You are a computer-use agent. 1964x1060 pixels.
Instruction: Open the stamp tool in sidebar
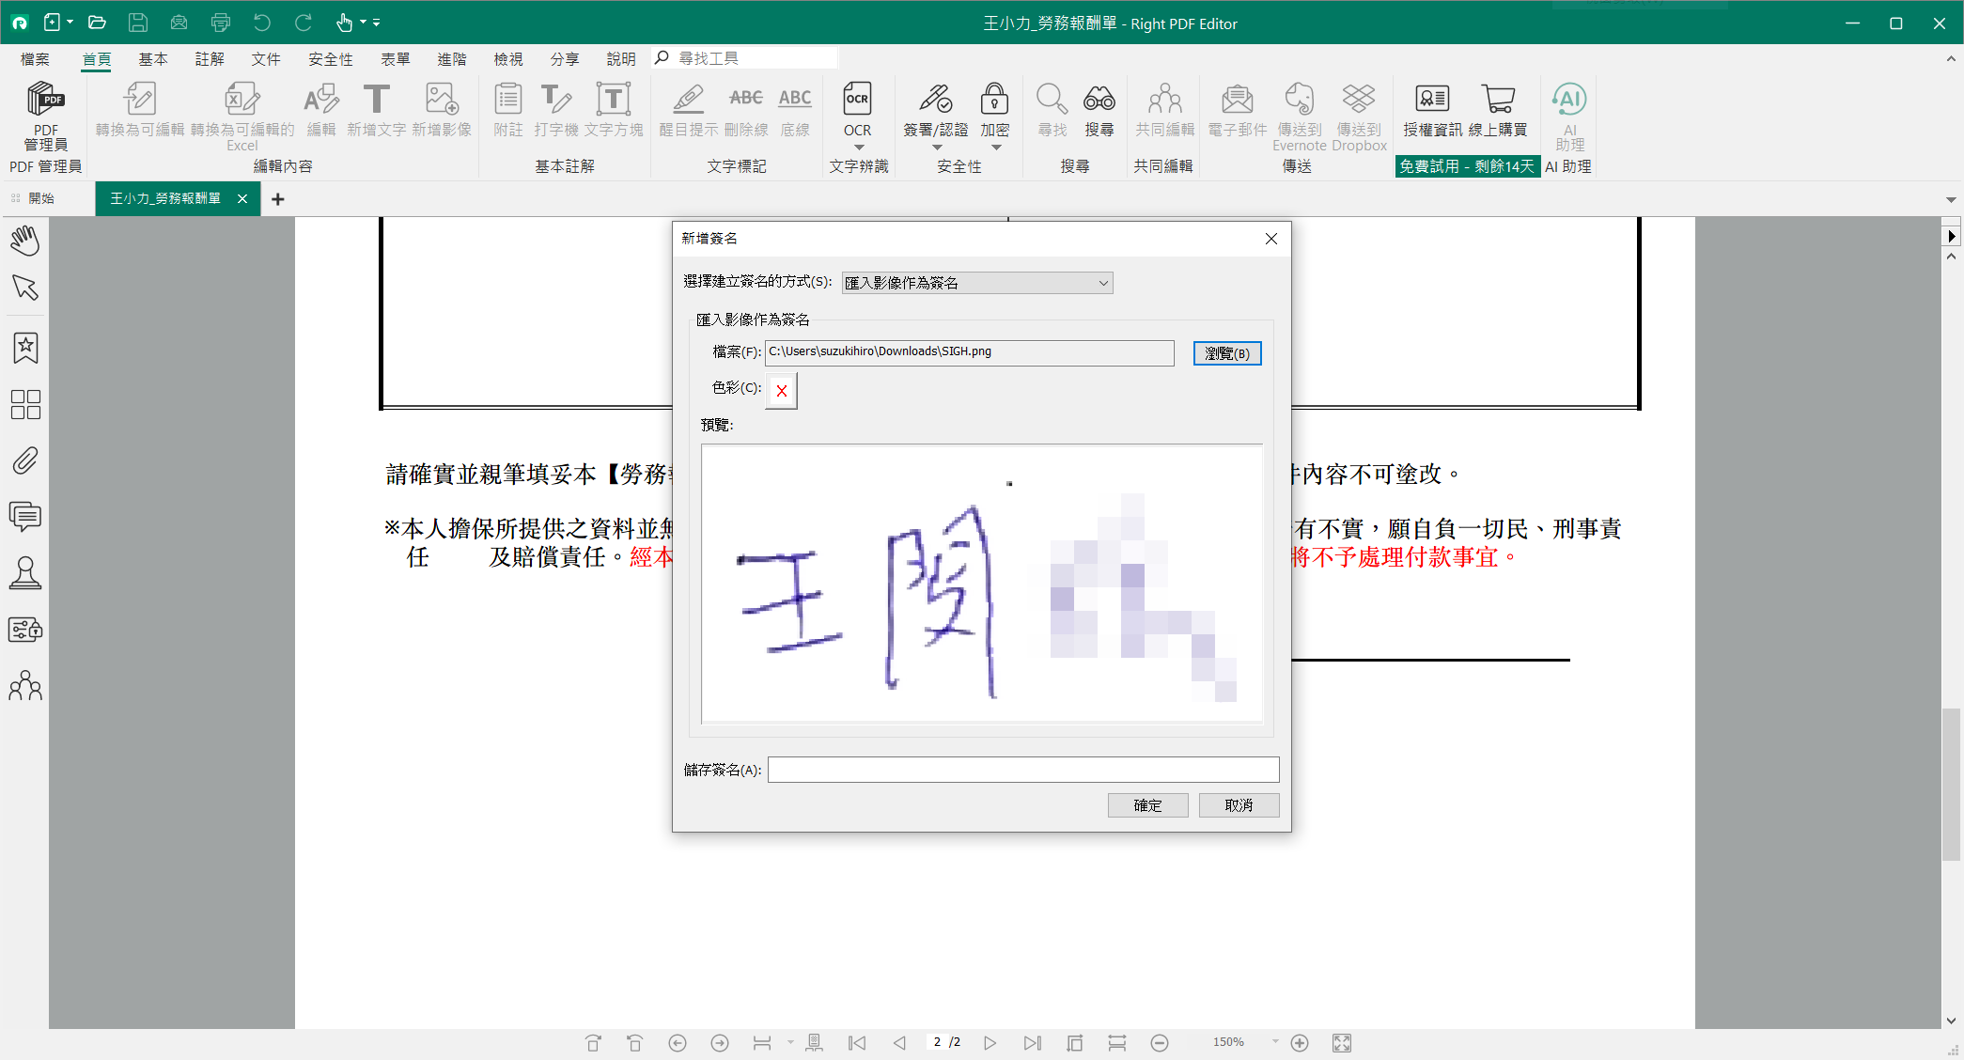coord(25,573)
